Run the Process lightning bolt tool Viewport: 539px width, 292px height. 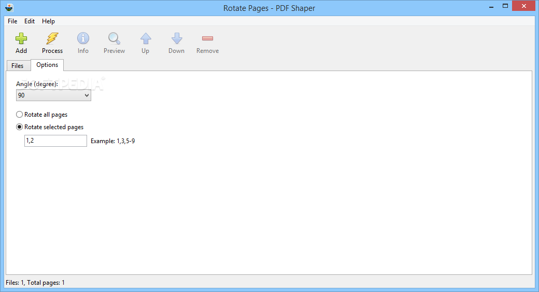52,38
